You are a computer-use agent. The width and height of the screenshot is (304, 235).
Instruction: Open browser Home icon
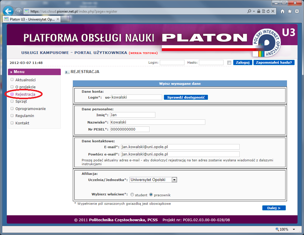[283, 11]
